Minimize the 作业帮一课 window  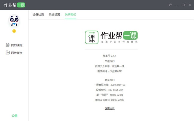177,6
